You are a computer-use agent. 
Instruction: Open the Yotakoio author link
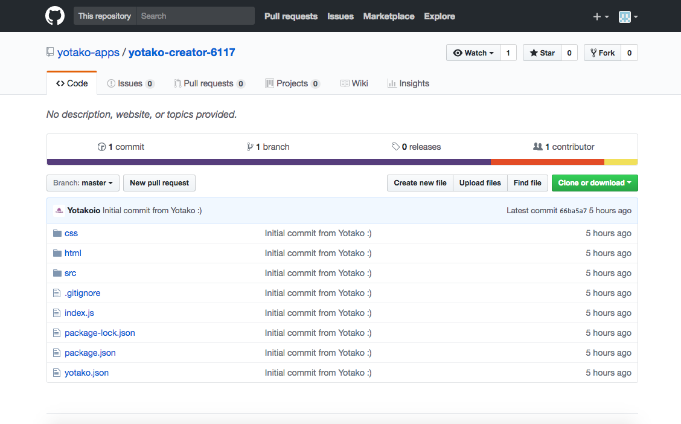tap(84, 211)
